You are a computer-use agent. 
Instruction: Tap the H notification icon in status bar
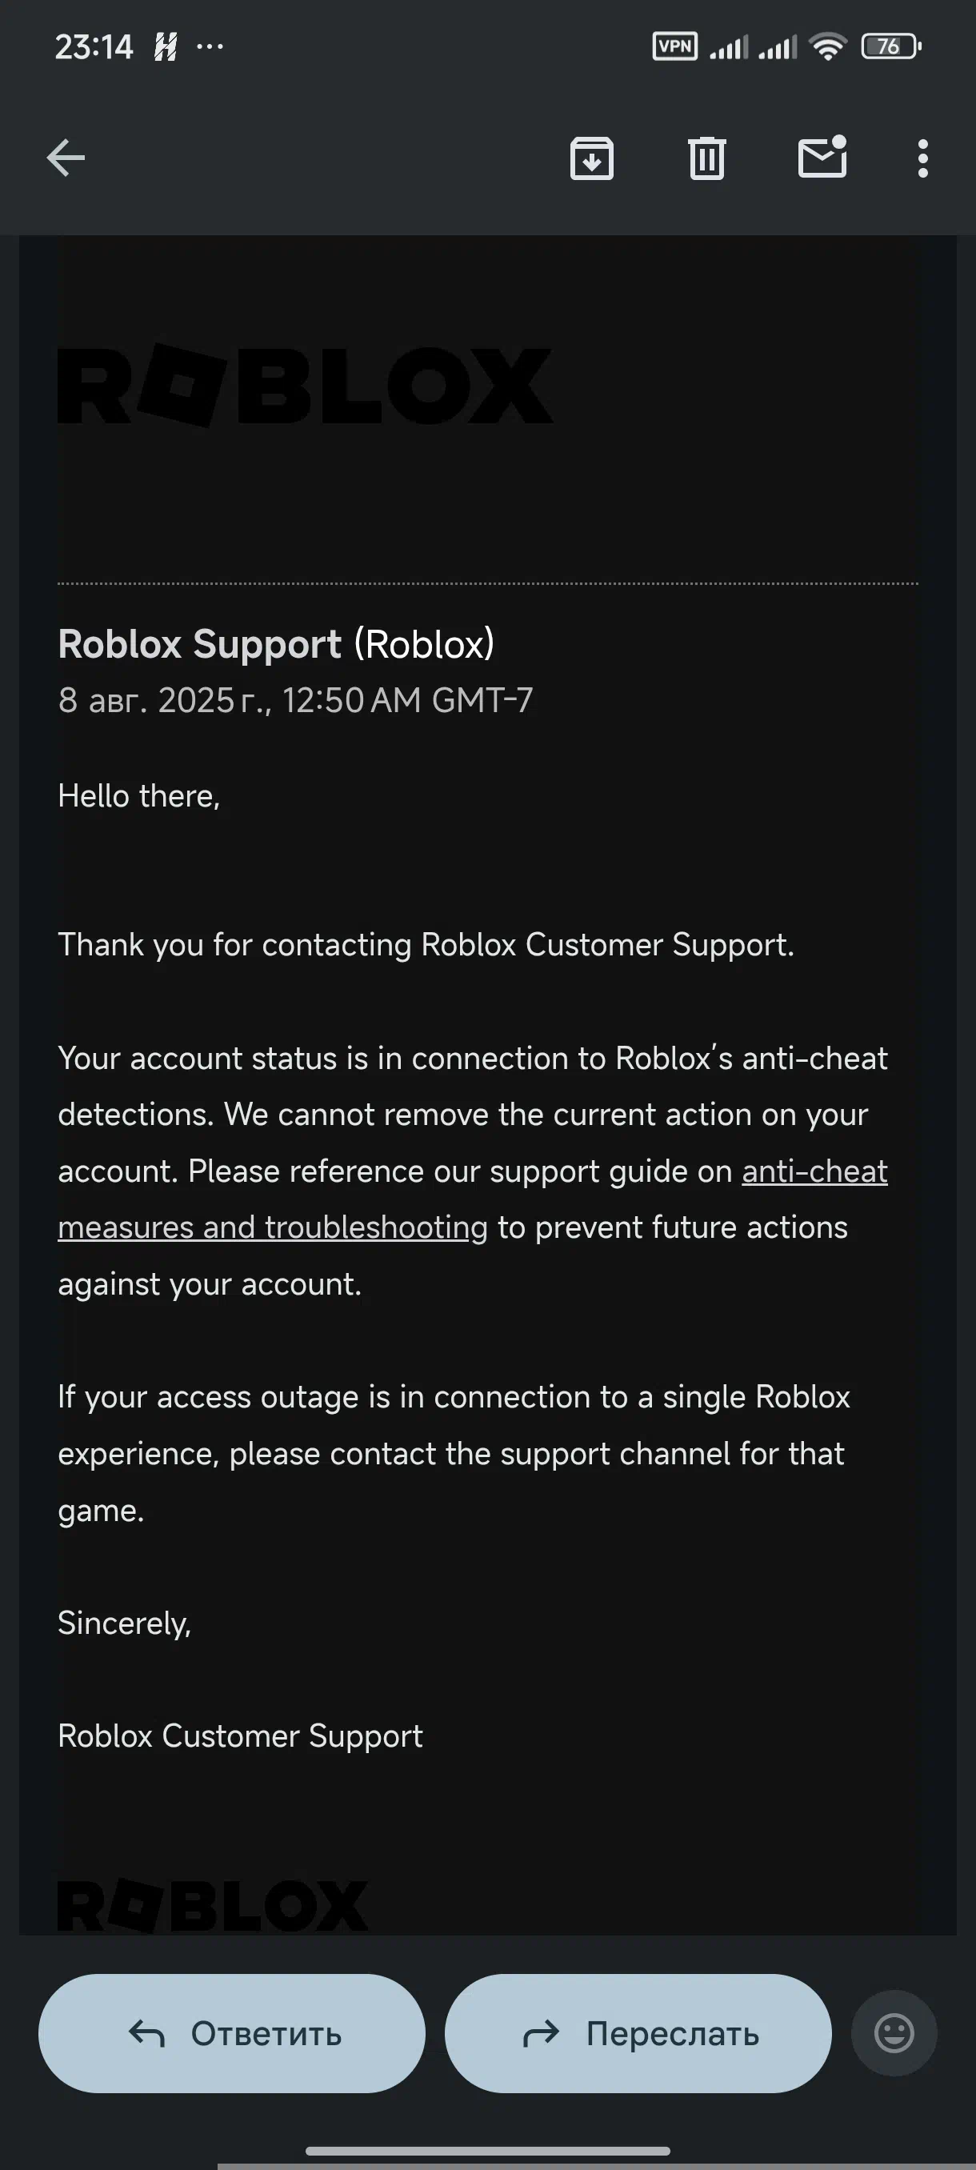click(165, 46)
